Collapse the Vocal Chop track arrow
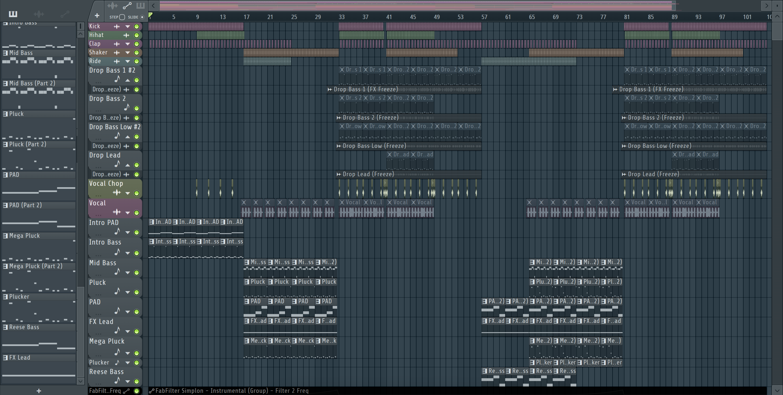 pyautogui.click(x=128, y=193)
